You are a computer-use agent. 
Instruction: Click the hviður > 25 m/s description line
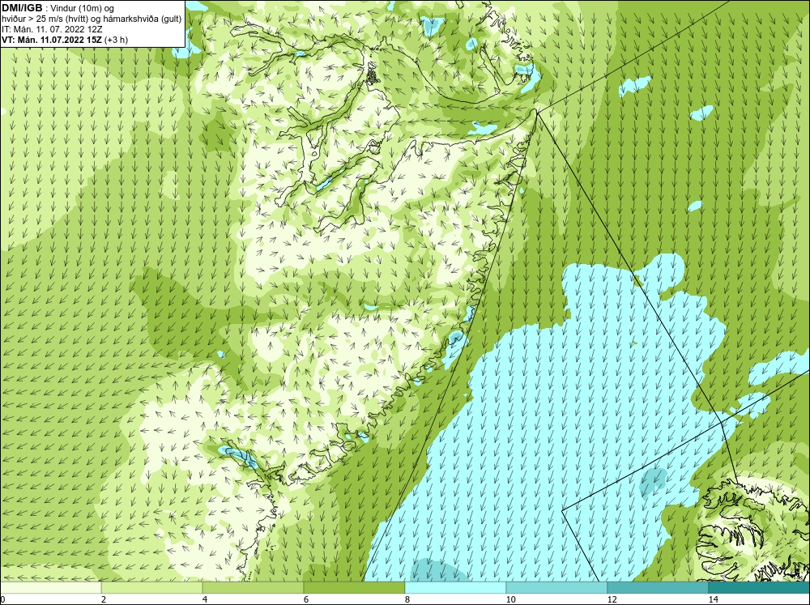pyautogui.click(x=92, y=19)
